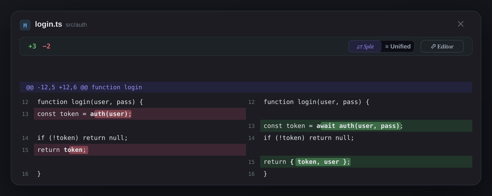Click removed line const token = auth(user);
492x196 pixels.
point(140,114)
